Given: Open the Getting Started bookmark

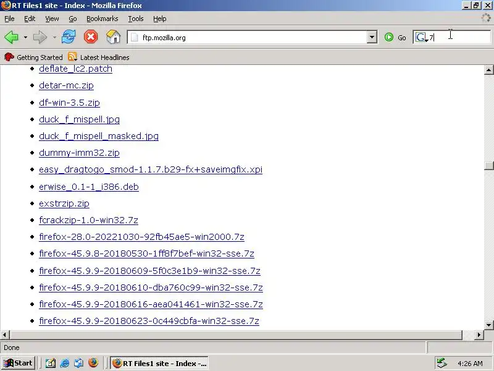Looking at the screenshot, I should point(33,58).
